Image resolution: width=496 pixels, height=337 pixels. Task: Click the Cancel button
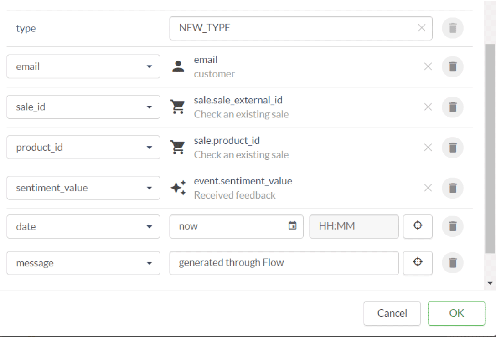(392, 313)
